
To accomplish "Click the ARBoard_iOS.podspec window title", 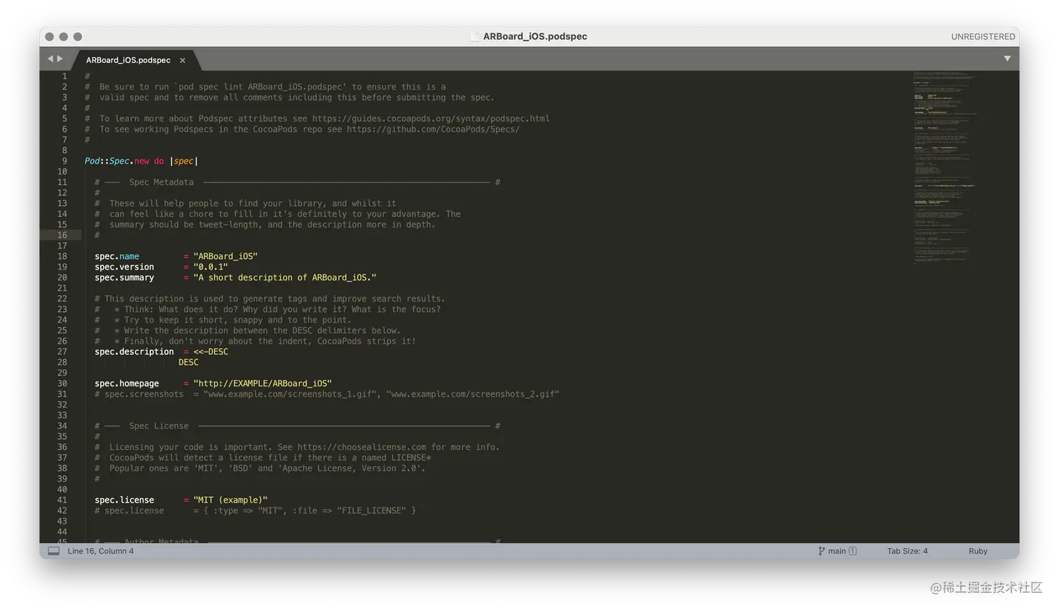I will (x=535, y=36).
